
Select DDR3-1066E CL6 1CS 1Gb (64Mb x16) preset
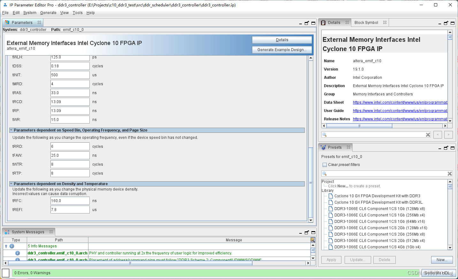tap(380, 222)
